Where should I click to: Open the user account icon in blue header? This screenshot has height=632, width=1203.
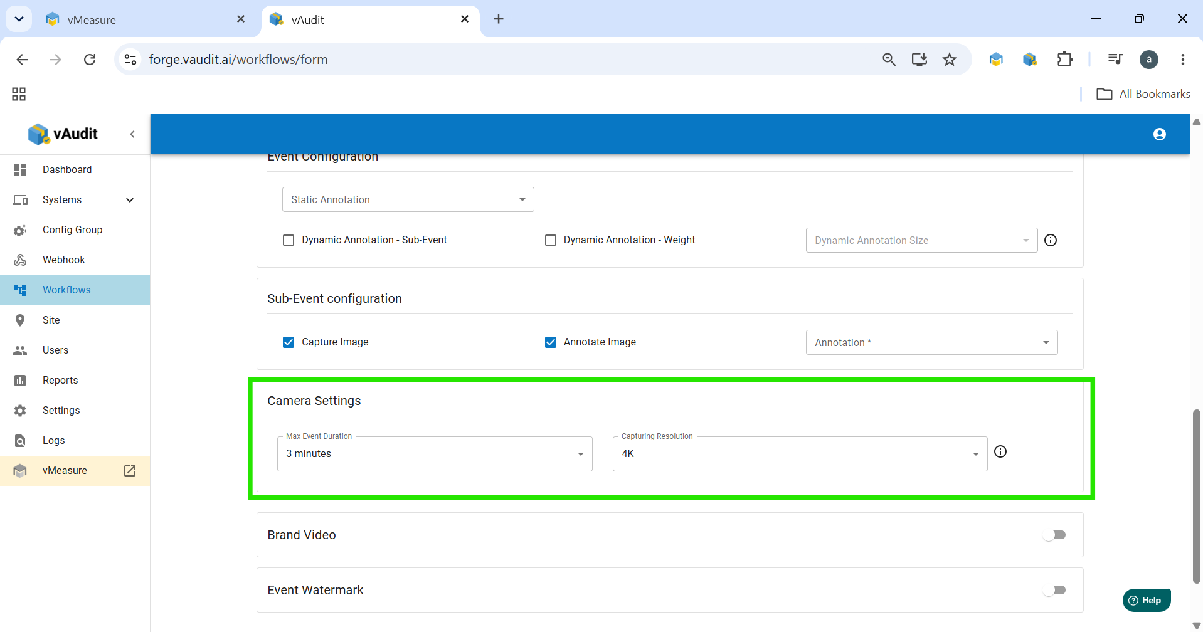click(x=1160, y=134)
